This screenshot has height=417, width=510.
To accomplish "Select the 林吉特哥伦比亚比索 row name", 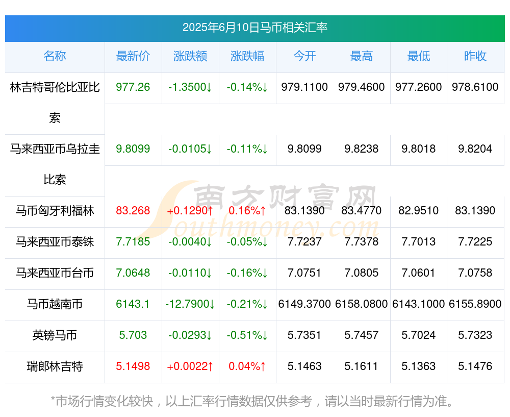I will click(55, 103).
